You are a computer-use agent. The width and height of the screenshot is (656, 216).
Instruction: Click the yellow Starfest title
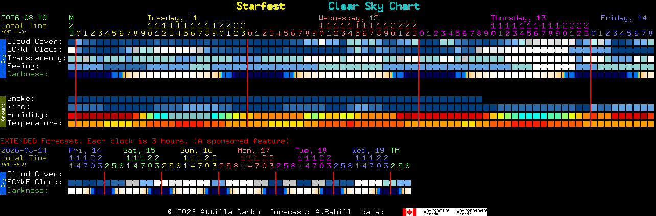[x=261, y=6]
